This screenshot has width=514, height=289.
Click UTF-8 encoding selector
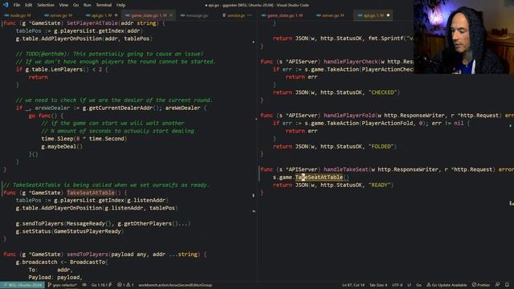(x=397, y=285)
